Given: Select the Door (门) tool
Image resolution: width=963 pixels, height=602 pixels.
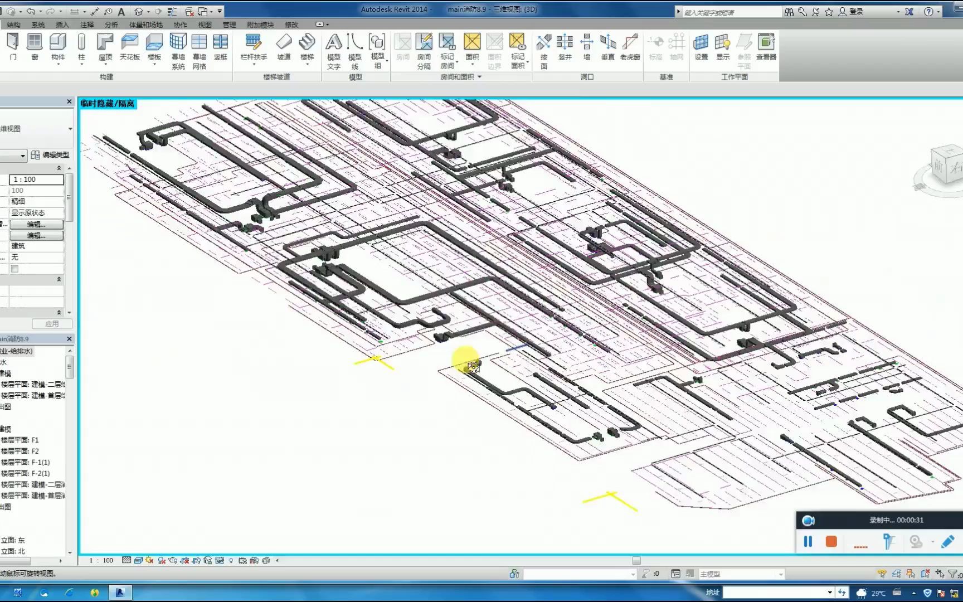Looking at the screenshot, I should click(12, 47).
